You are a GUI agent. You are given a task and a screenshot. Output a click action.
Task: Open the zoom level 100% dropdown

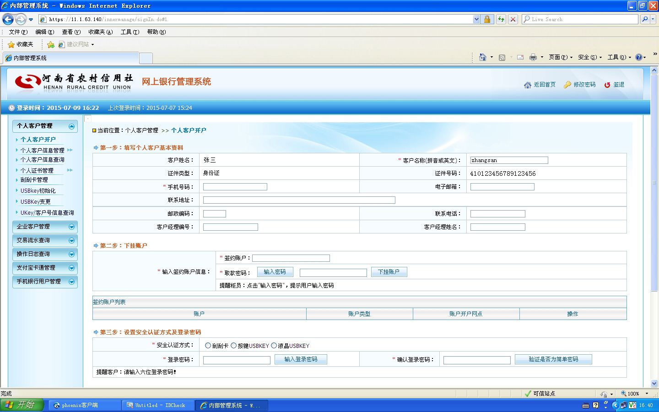647,394
